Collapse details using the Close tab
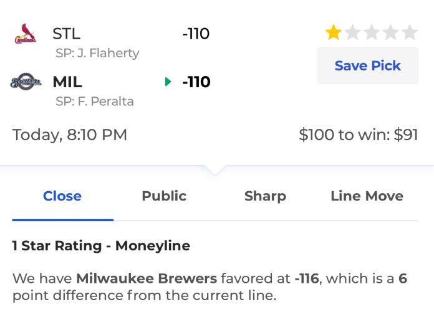The image size is (434, 317). pos(62,196)
